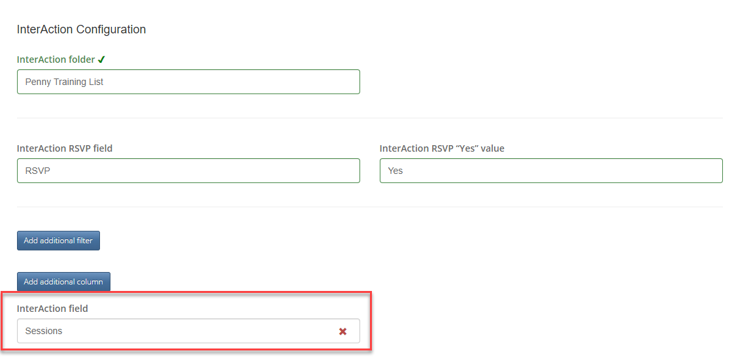Click the InterAction field label above Sessions
The image size is (736, 357).
pos(52,309)
